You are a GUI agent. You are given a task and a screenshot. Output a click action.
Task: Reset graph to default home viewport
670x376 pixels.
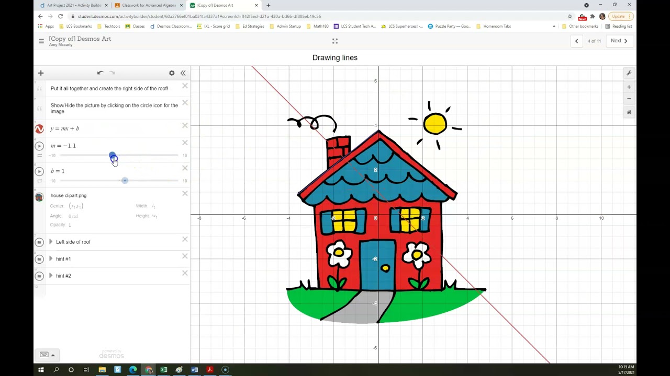click(x=629, y=112)
